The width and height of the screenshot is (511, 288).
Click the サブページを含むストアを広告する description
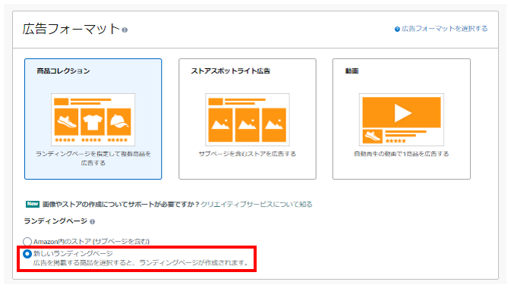tap(248, 154)
